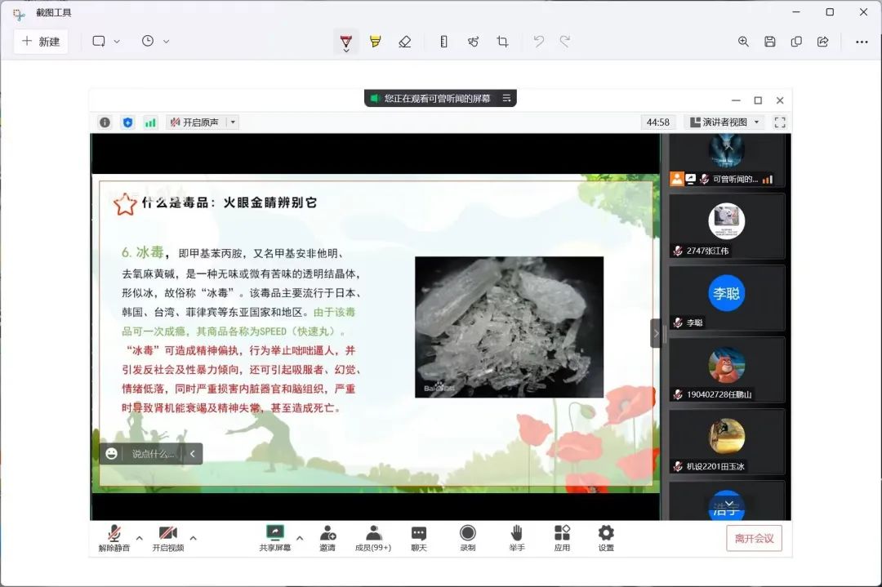Screen dimensions: 882x587
Task: Select the red ballpoint pen tool
Action: (x=346, y=42)
